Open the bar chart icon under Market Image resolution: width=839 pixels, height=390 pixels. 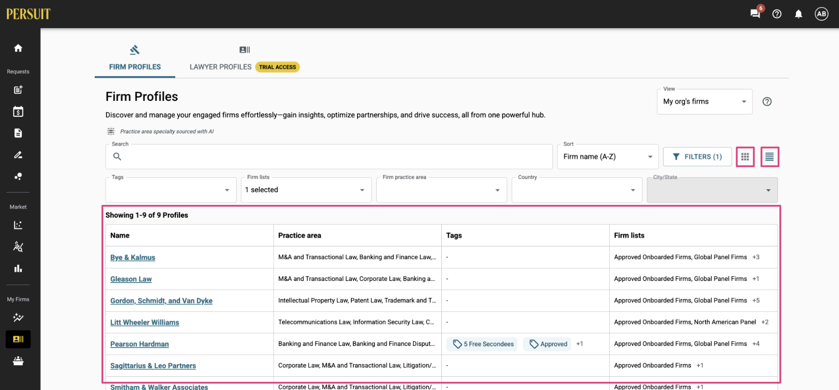point(18,269)
